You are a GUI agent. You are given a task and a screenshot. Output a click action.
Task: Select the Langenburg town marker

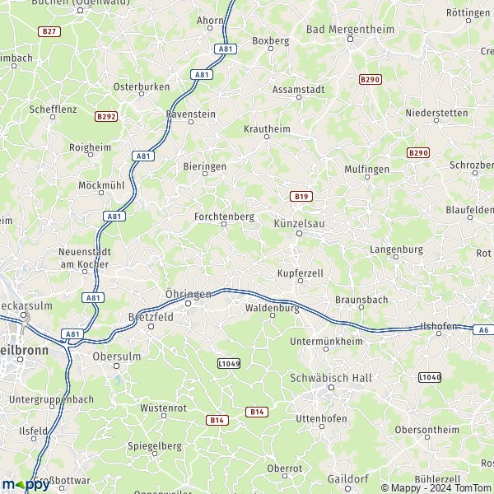tap(396, 257)
